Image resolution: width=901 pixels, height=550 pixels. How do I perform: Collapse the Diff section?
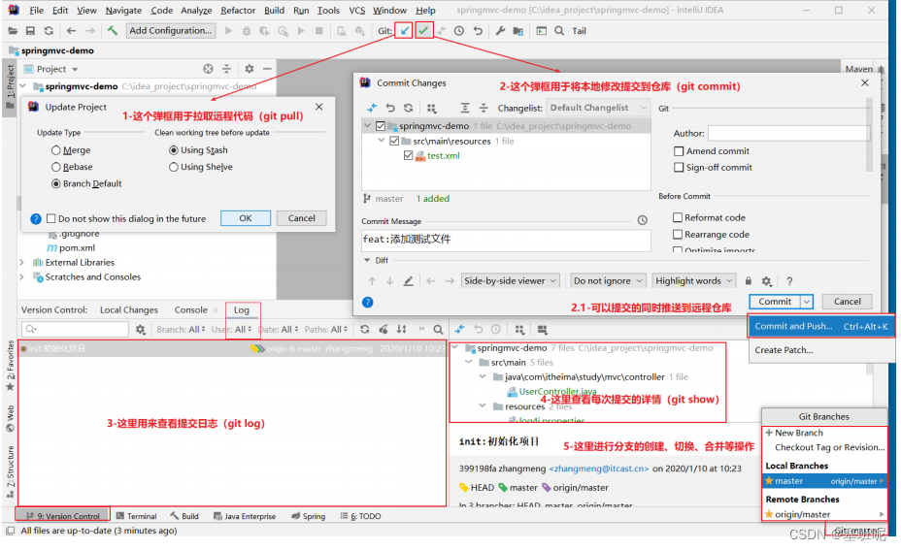[367, 261]
